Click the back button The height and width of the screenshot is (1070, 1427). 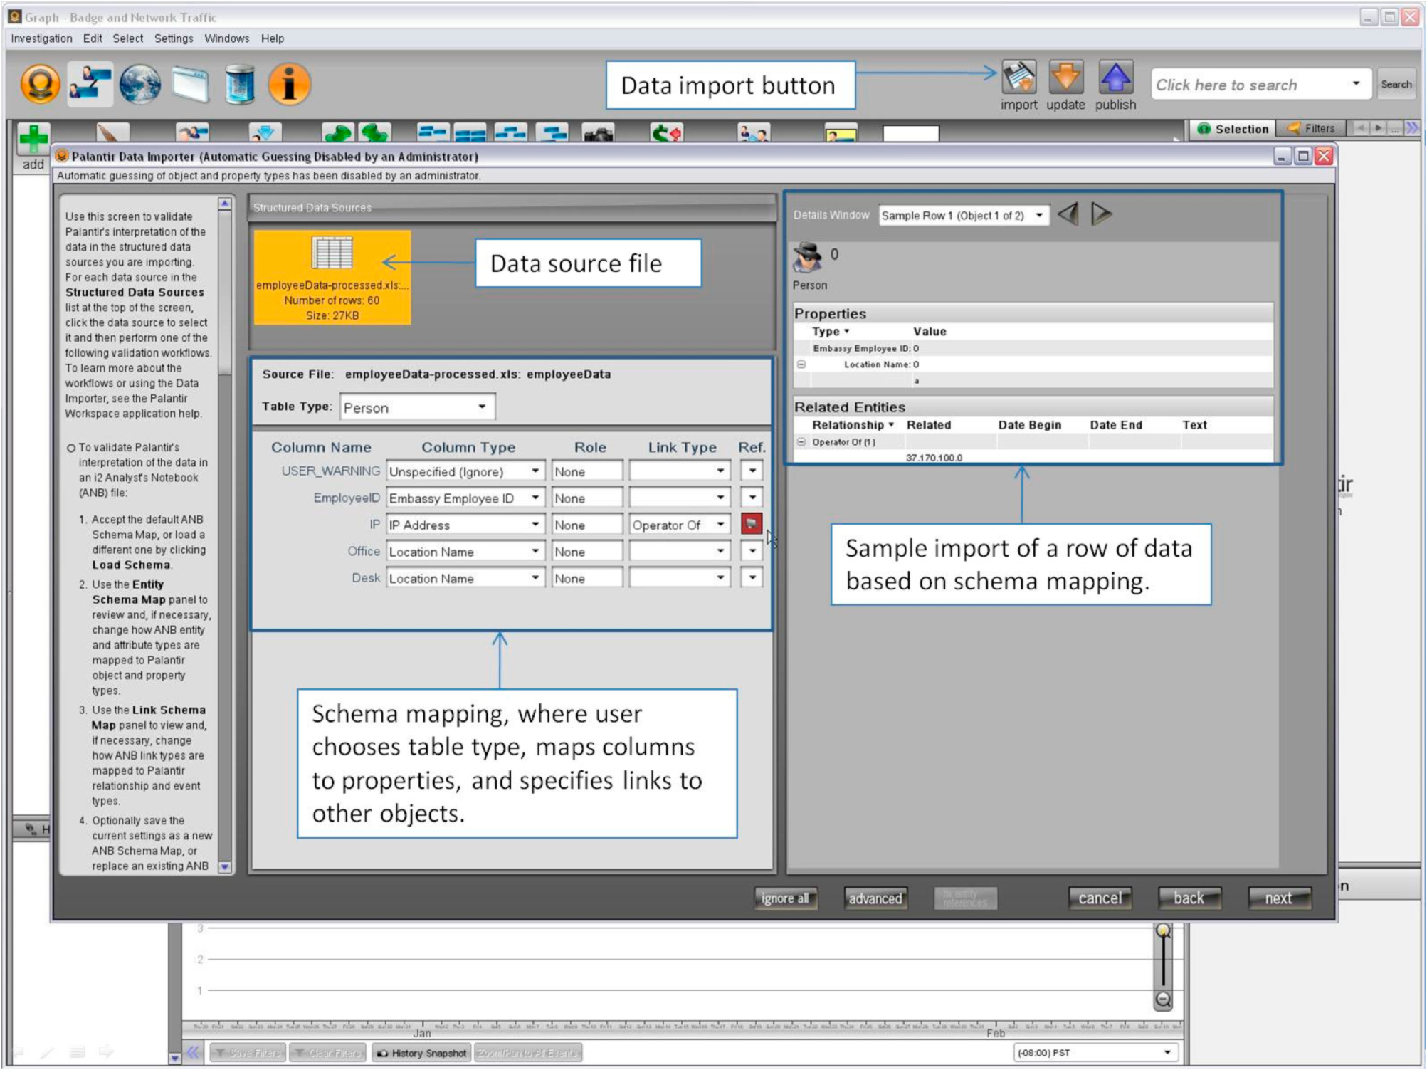tap(1189, 898)
